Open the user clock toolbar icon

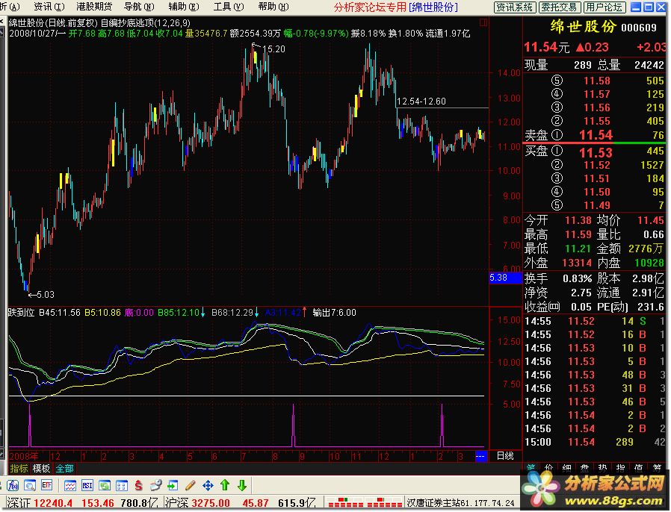pos(155,485)
